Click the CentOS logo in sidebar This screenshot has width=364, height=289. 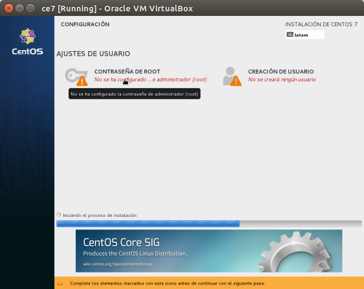(27, 42)
